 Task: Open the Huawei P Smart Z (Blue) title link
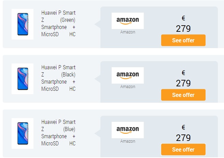tap(58, 133)
